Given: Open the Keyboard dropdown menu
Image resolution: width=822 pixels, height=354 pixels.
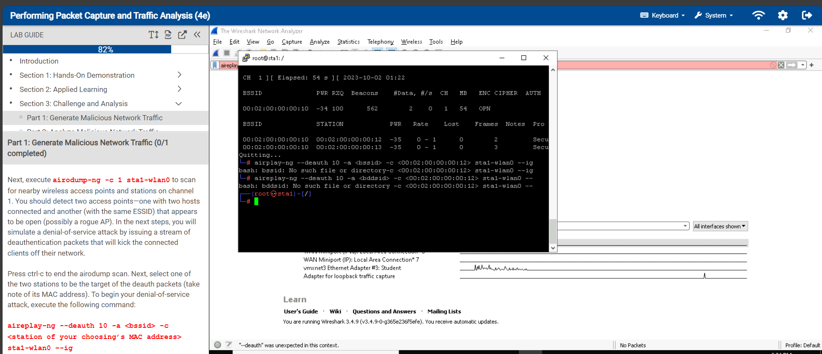Looking at the screenshot, I should 663,15.
